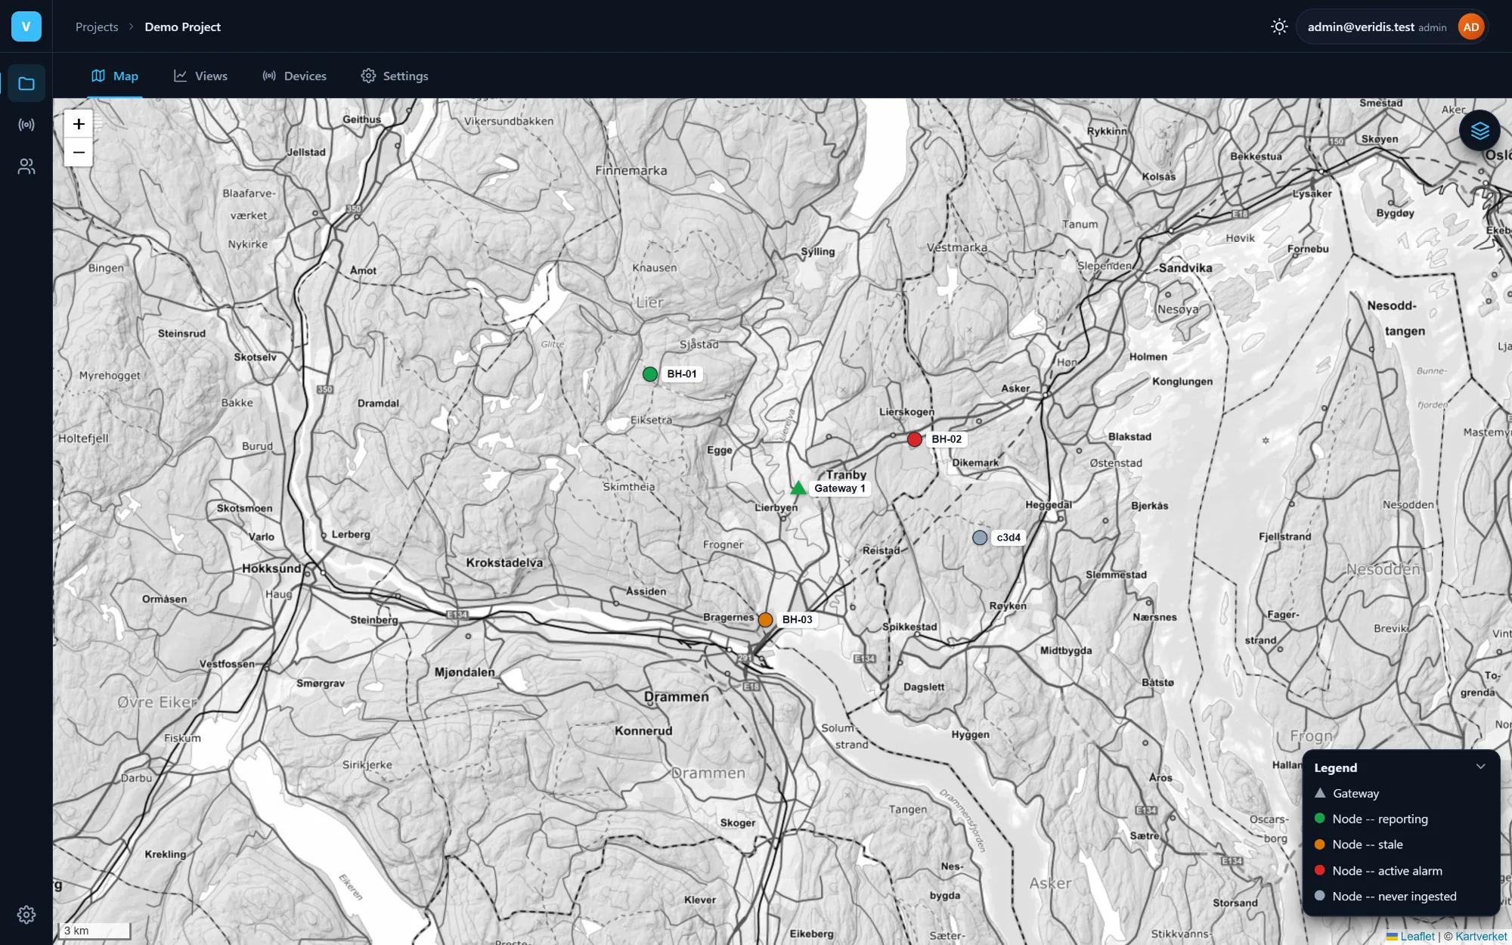Open the sidebar settings gear at bottom
The height and width of the screenshot is (945, 1512).
coord(26,915)
